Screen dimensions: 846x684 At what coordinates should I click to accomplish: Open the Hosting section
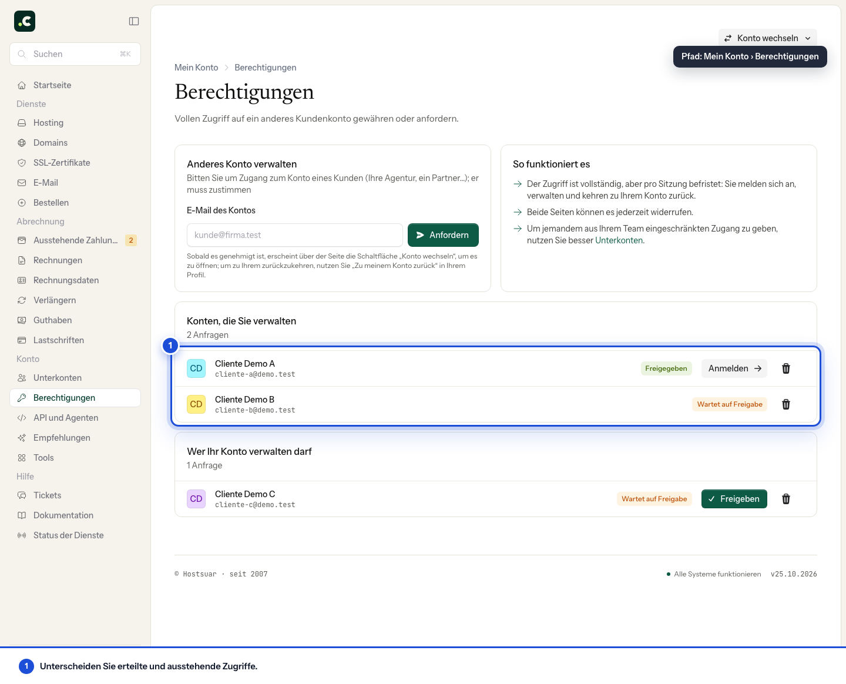click(75, 123)
